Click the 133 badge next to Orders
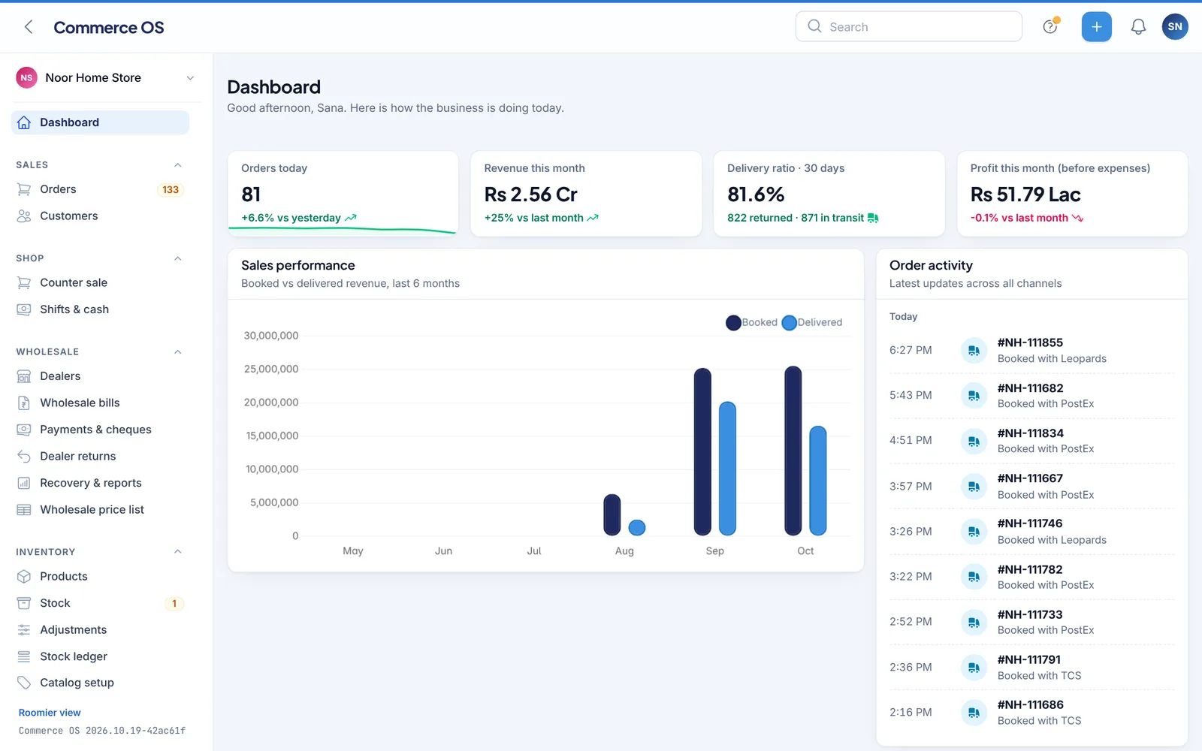The height and width of the screenshot is (751, 1202). [171, 190]
